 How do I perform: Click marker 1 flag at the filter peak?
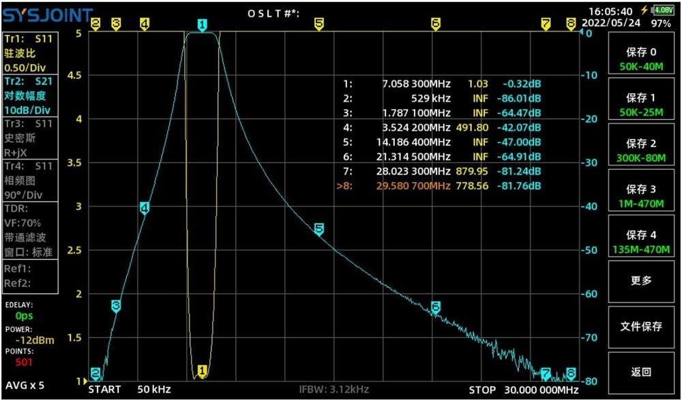click(201, 25)
